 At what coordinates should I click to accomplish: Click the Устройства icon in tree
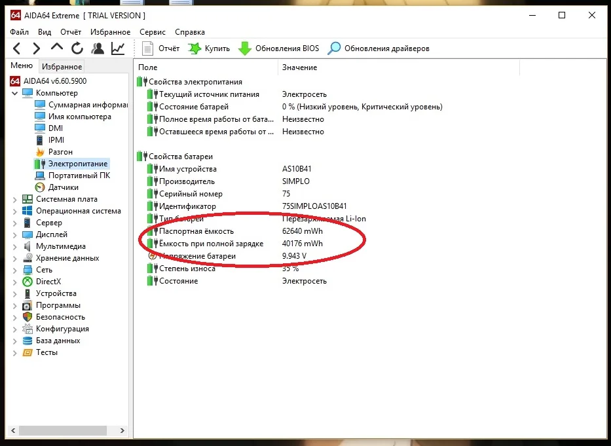click(x=28, y=293)
